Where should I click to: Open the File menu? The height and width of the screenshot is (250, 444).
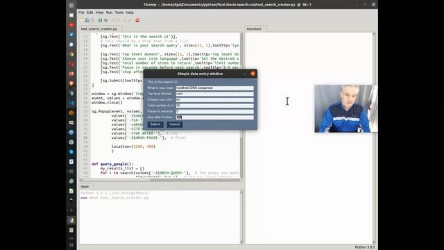[81, 12]
